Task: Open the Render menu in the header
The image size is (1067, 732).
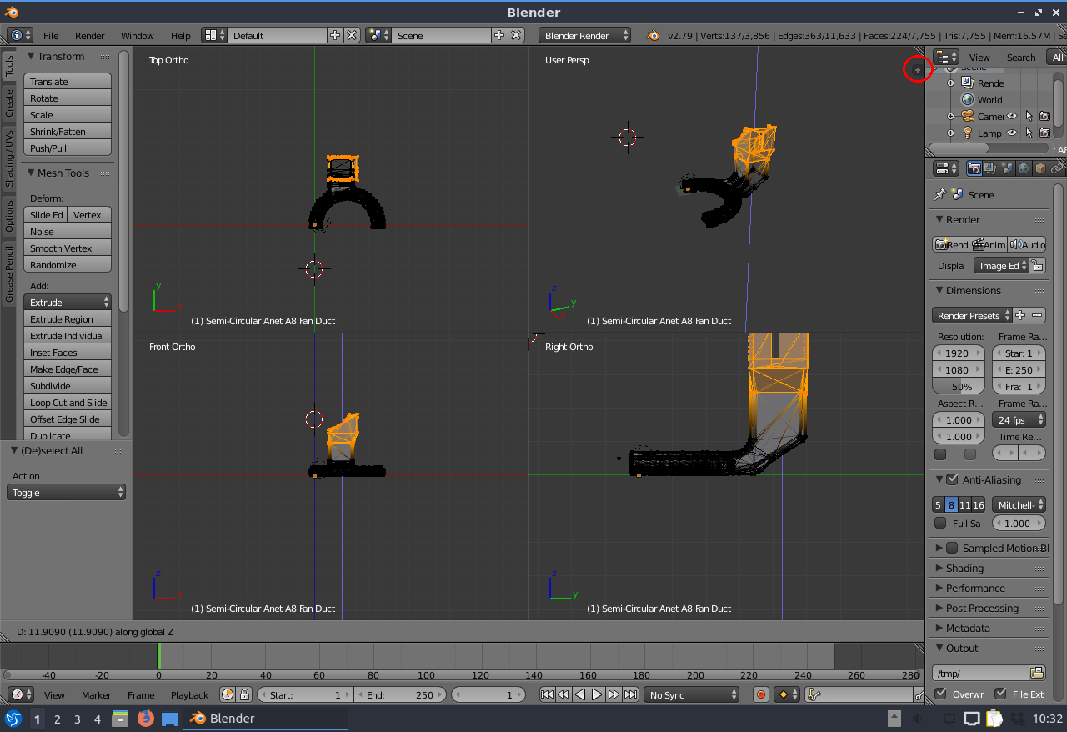Action: coord(90,36)
